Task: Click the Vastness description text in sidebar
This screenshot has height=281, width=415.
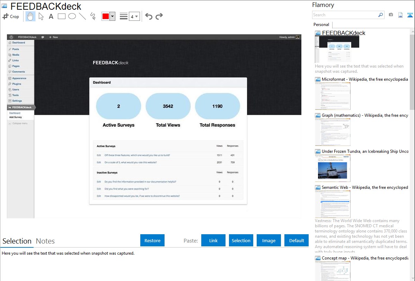Action: point(361,236)
